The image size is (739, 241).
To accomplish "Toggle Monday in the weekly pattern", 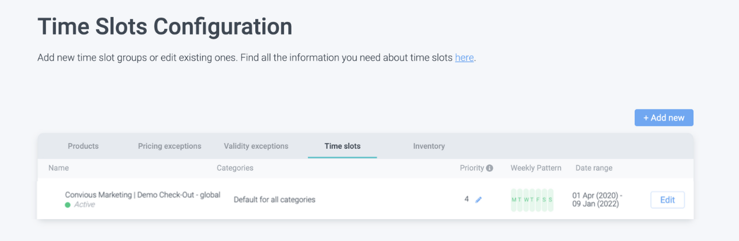I will (514, 200).
